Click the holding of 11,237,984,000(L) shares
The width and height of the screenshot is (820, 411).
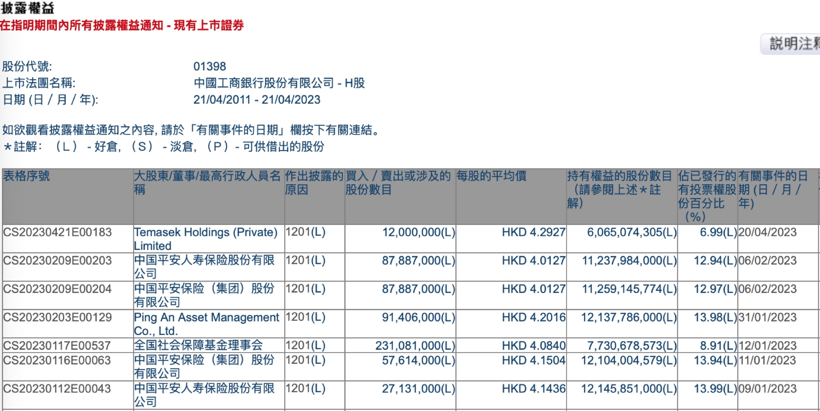point(629,261)
